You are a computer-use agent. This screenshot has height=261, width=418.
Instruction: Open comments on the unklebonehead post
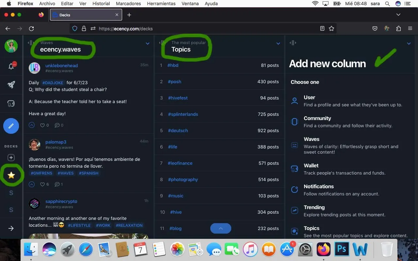(57, 125)
